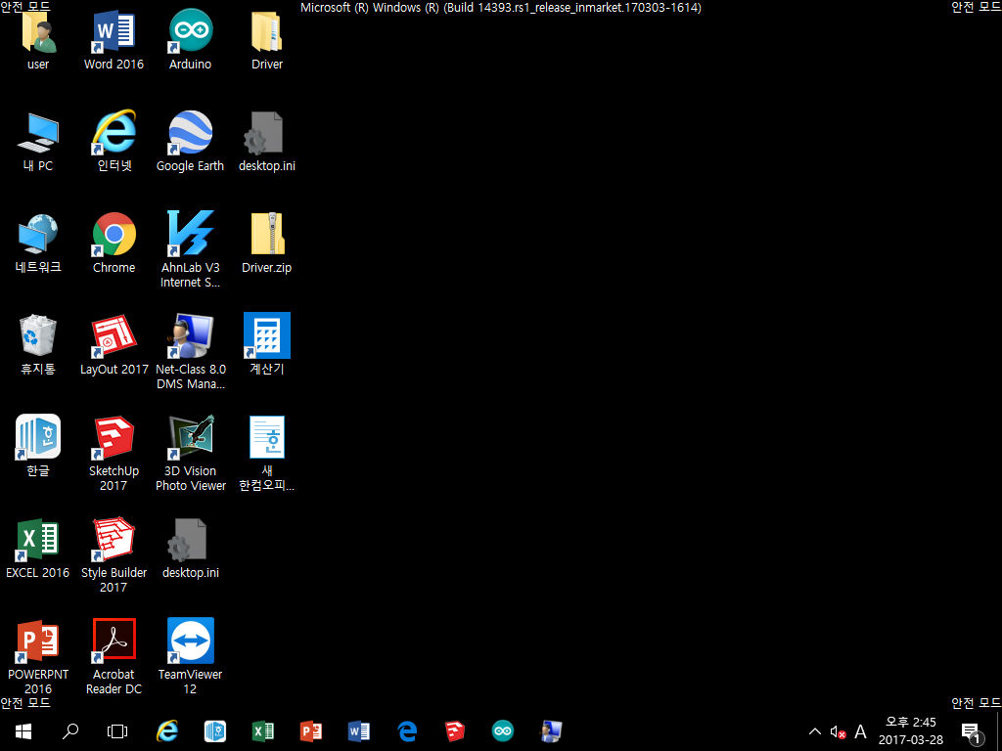Select the EXCEL 2016 desktop shortcut
Screen dimensions: 1002x751
(x=38, y=548)
